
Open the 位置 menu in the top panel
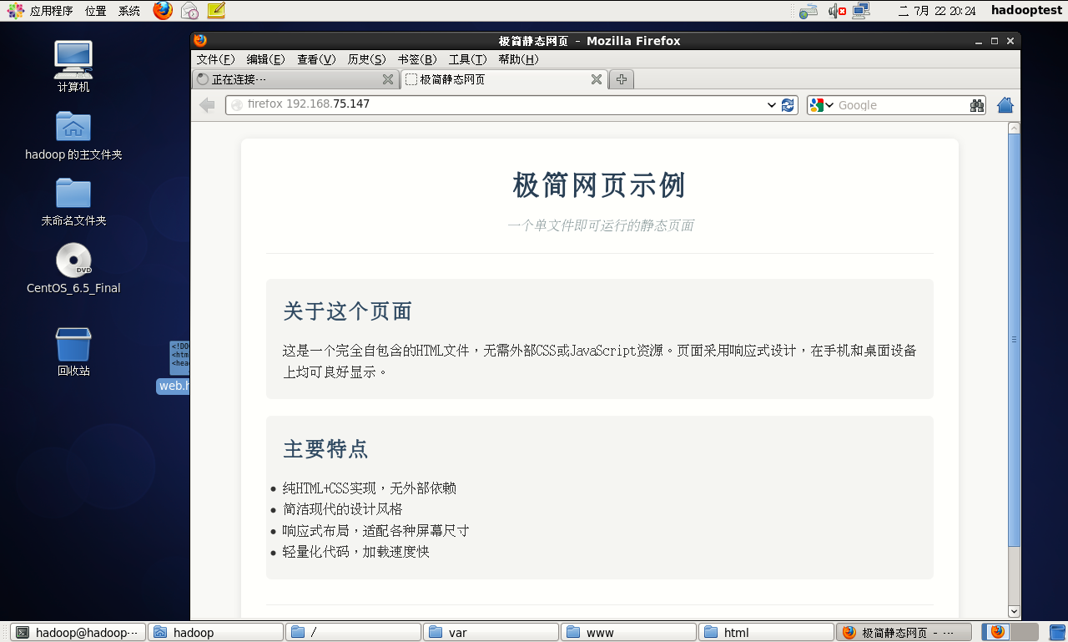(x=95, y=11)
